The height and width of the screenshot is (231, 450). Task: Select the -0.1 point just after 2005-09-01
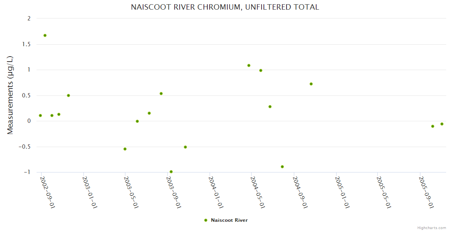pyautogui.click(x=433, y=126)
